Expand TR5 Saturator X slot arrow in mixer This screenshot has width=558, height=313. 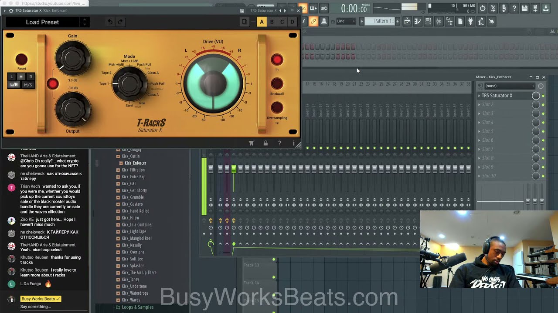pos(479,96)
